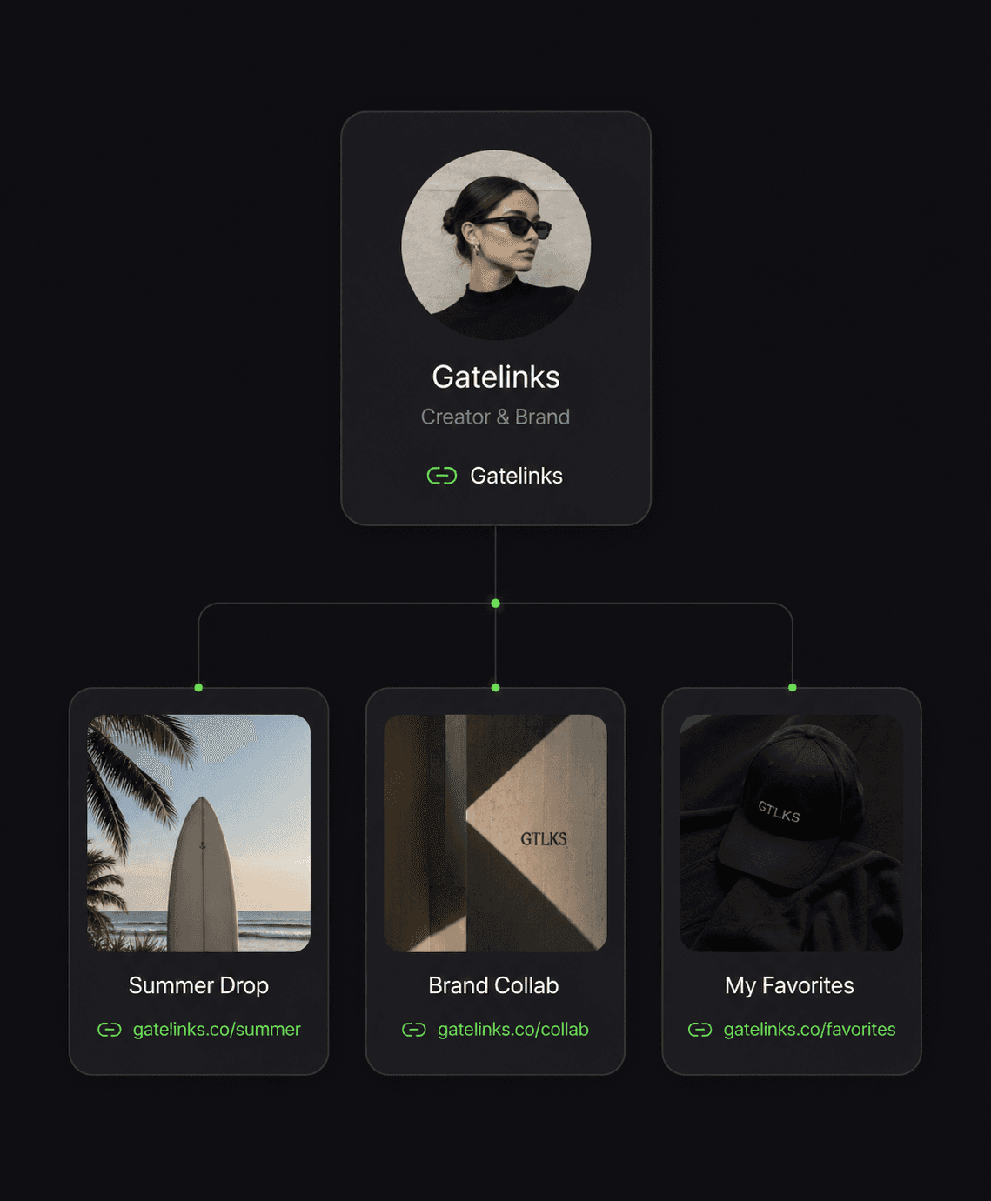Click the central green junction dot under the profile card
991x1201 pixels.
[x=495, y=604]
